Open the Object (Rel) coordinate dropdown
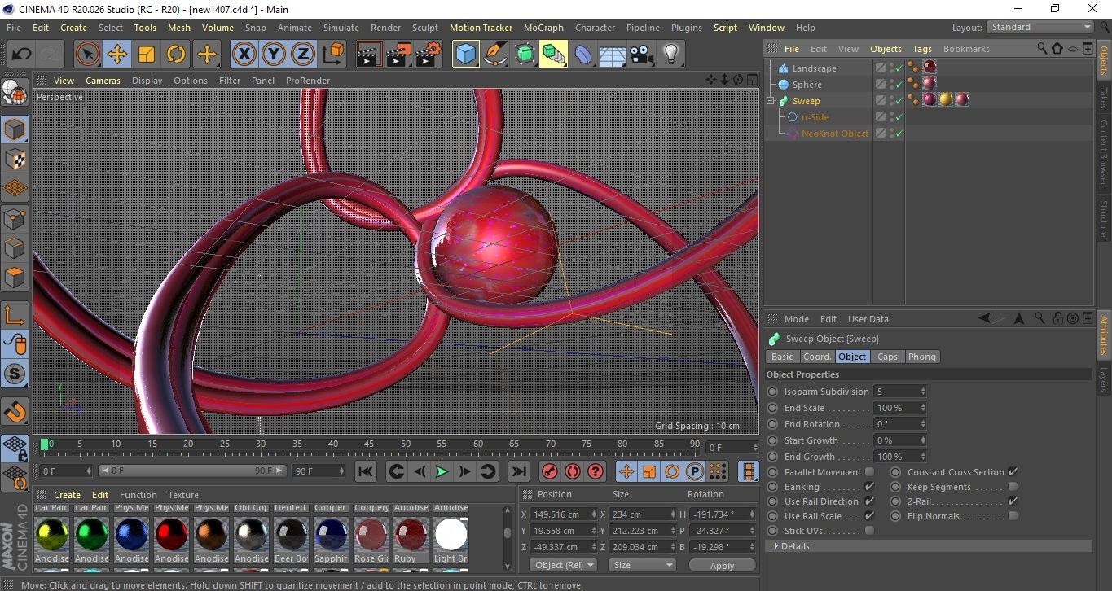 pyautogui.click(x=563, y=565)
